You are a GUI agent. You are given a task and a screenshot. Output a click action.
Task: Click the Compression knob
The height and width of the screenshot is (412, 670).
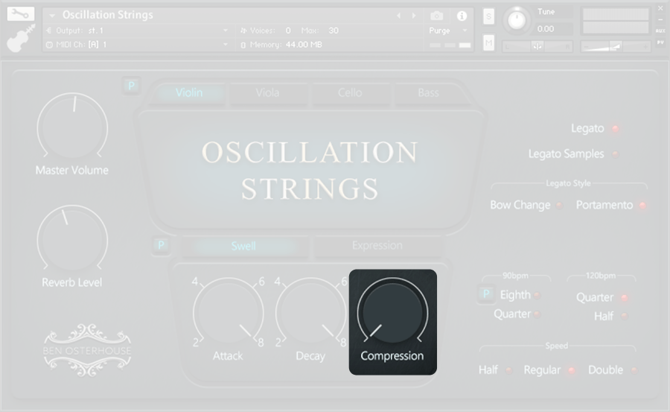tap(392, 312)
